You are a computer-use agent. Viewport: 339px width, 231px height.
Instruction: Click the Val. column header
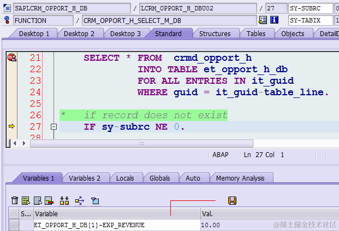270,214
